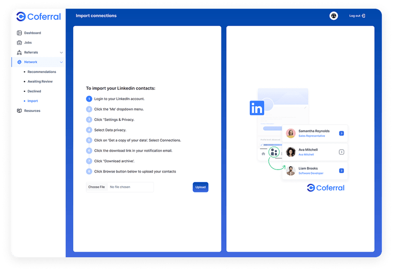
Task: Click Ava Mitchell's profile photo
Action: (291, 152)
